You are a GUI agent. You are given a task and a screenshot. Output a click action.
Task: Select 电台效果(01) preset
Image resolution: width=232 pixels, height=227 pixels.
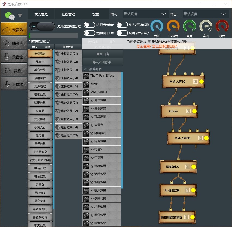pos(68,103)
